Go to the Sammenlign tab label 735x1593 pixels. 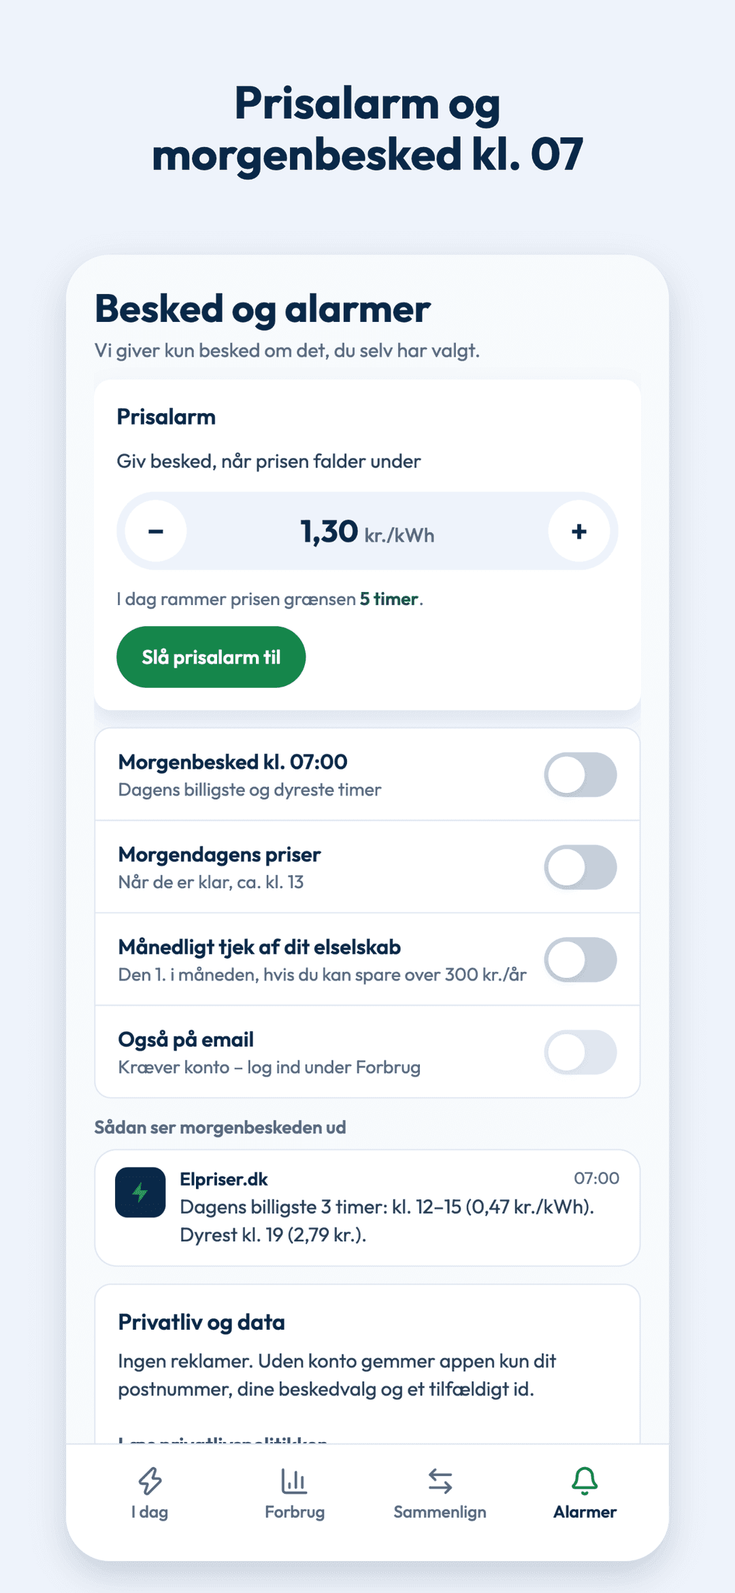click(x=440, y=1512)
